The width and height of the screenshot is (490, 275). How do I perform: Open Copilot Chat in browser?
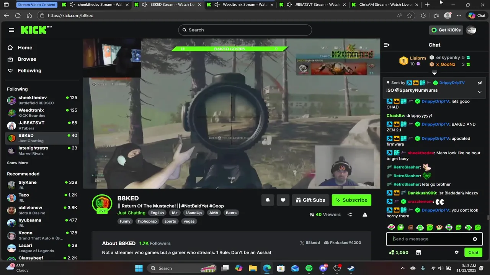[477, 16]
